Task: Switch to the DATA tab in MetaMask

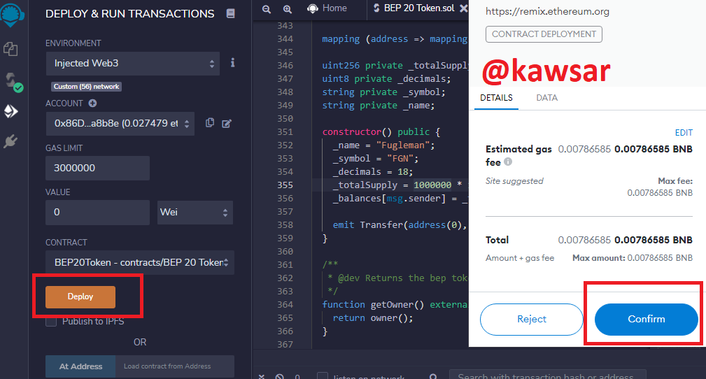Action: click(546, 98)
